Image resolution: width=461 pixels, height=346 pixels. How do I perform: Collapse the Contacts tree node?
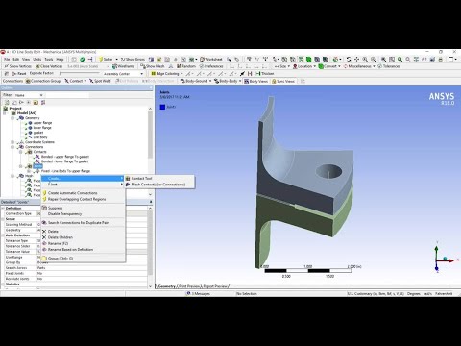coord(21,152)
